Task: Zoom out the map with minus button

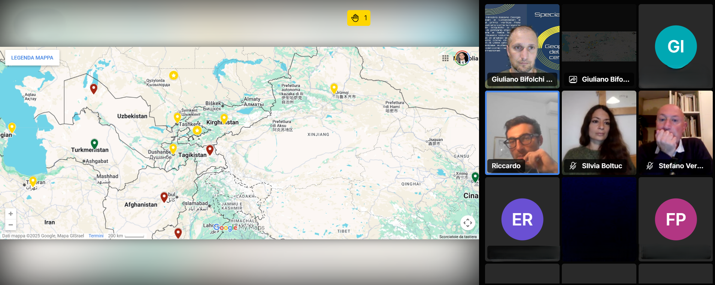Action: (11, 225)
